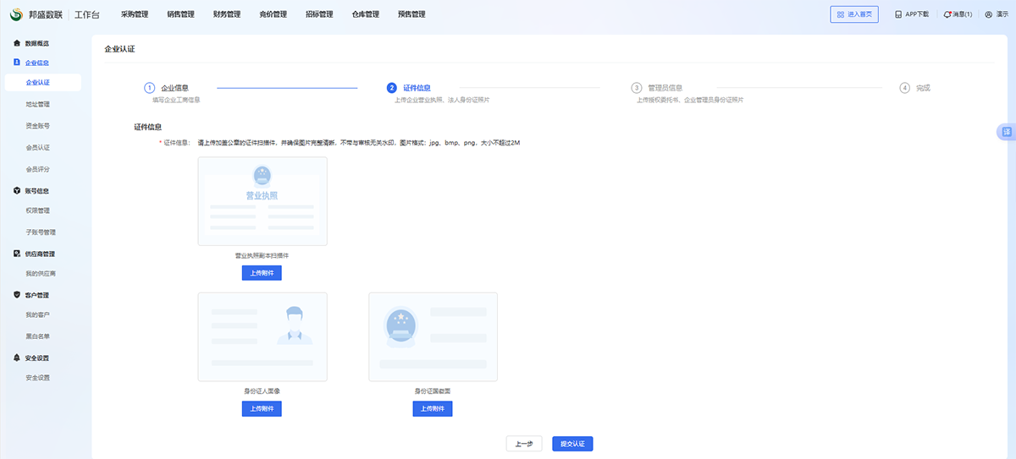The height and width of the screenshot is (459, 1016).
Task: Open the 仓库管理 top menu
Action: pos(365,14)
